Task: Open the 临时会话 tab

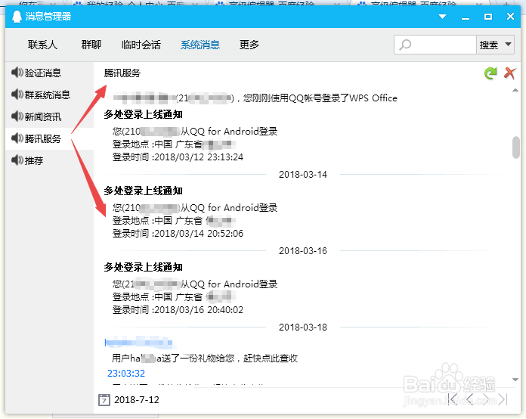Action: pyautogui.click(x=141, y=45)
